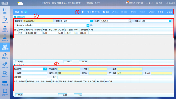Click 打印 to print the document
Viewport: 176px width, 99px height.
[160, 12]
